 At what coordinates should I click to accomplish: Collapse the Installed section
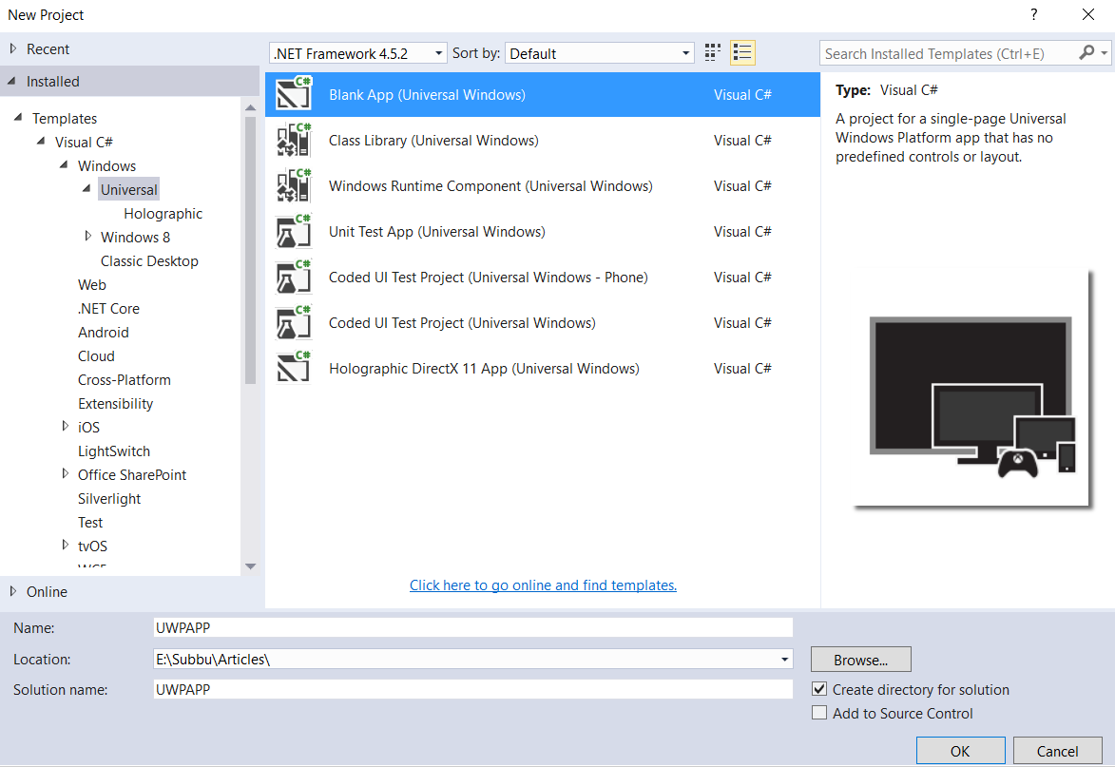(11, 81)
